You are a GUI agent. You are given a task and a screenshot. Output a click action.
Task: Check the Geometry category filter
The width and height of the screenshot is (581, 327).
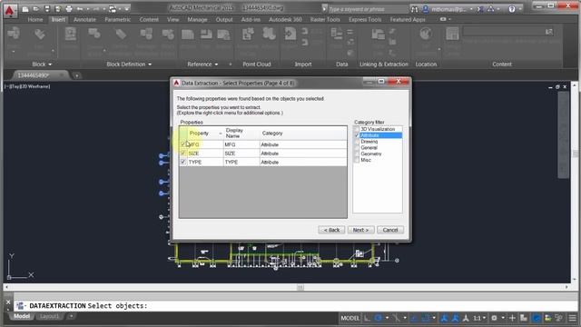click(x=357, y=154)
